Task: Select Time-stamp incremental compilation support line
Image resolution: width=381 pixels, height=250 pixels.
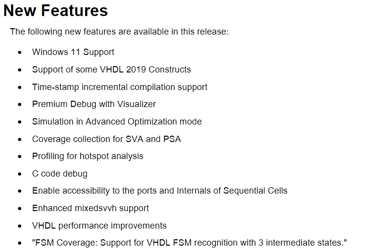Action: tap(120, 87)
